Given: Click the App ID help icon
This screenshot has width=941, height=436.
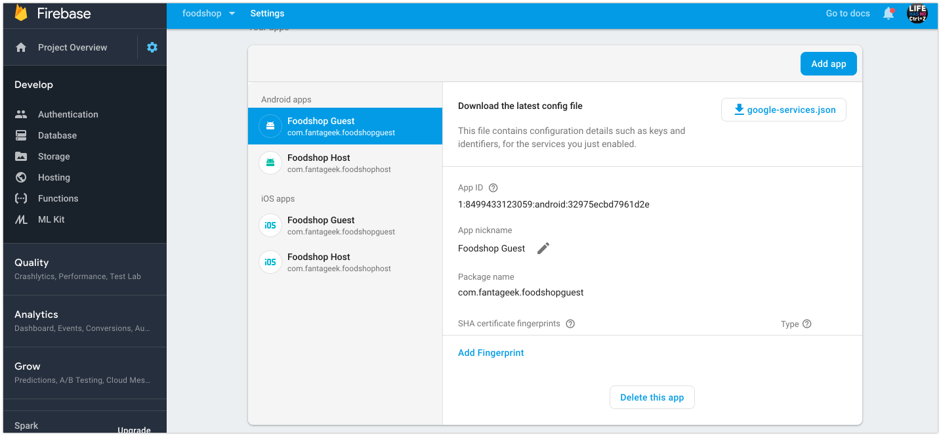Looking at the screenshot, I should (492, 187).
